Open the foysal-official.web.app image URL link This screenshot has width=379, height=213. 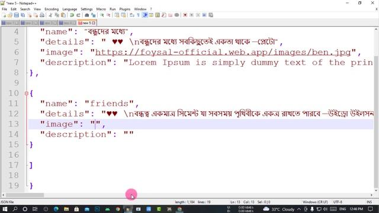223,52
